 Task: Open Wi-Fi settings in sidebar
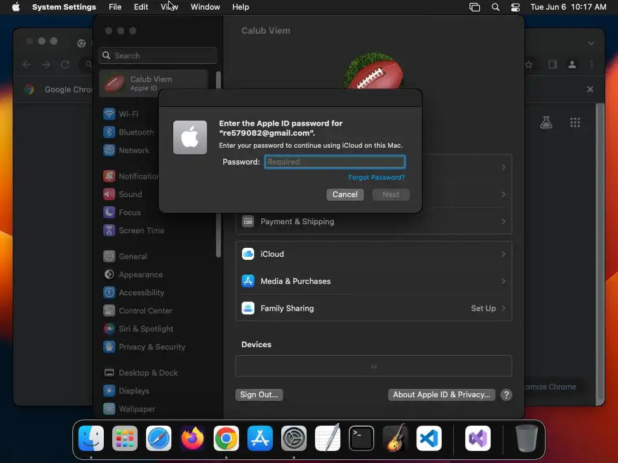click(x=121, y=114)
